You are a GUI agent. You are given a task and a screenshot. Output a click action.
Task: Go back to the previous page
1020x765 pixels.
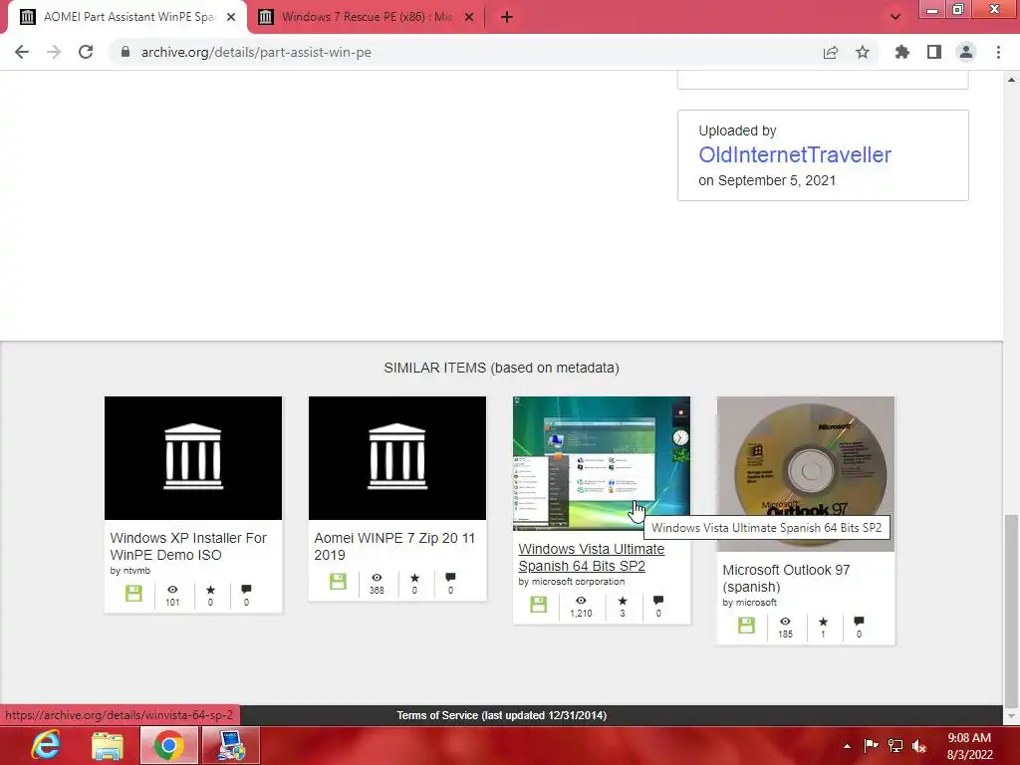[22, 52]
